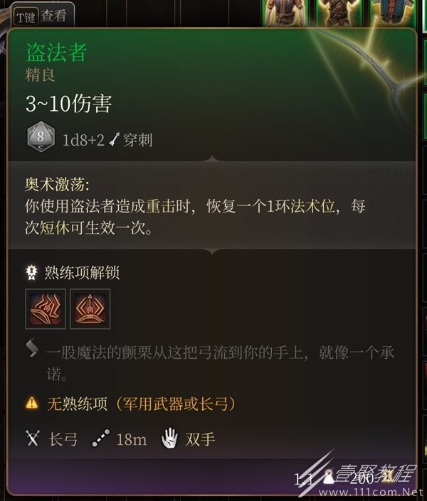This screenshot has height=501, width=427.
Task: Select the third character portrait thumbnail
Action: [x=393, y=13]
